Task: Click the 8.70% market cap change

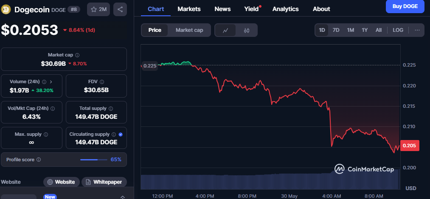Action: (80, 64)
